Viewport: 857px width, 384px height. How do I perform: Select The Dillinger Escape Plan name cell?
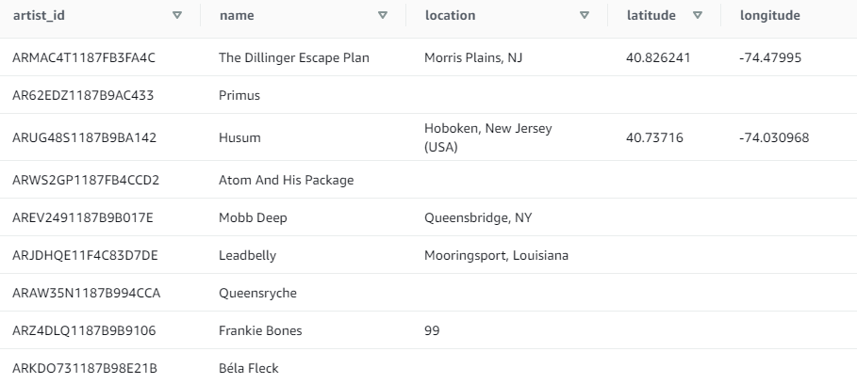(294, 57)
